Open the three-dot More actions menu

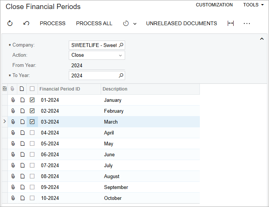246,23
